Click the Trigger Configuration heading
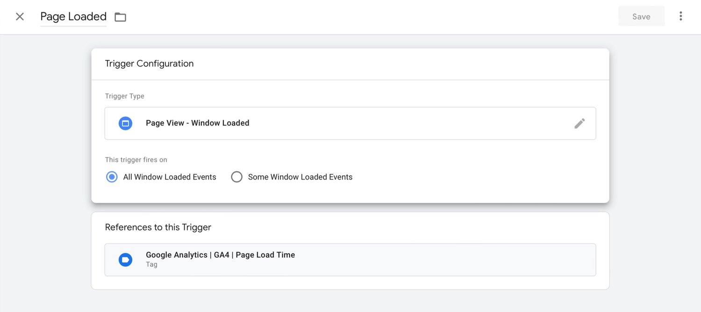The width and height of the screenshot is (701, 312). coord(149,64)
